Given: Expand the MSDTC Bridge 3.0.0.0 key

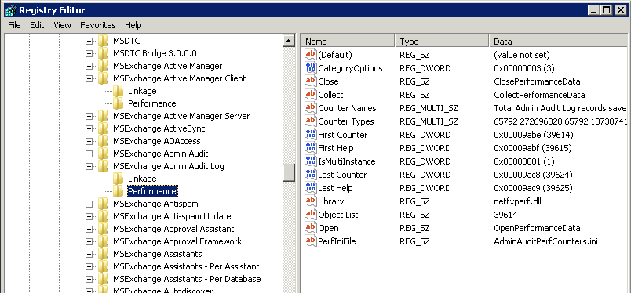Looking at the screenshot, I should 89,53.
